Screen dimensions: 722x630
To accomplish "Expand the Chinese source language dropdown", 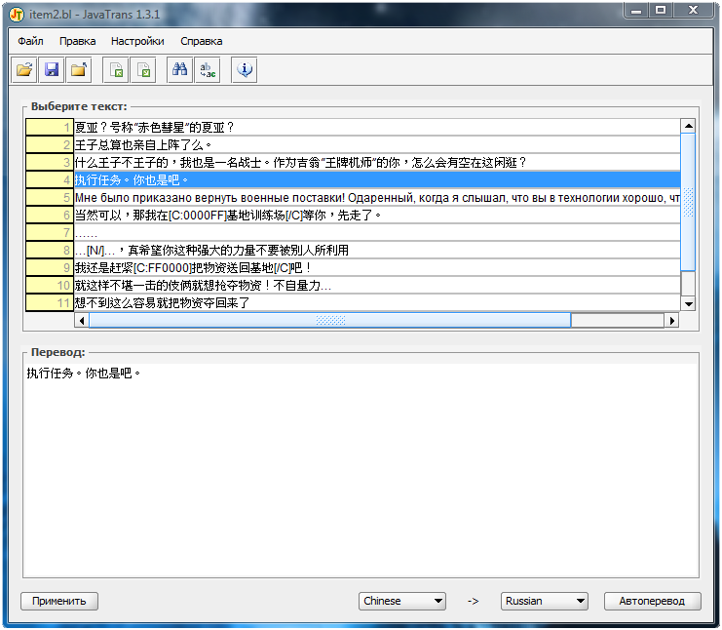I will click(x=401, y=601).
